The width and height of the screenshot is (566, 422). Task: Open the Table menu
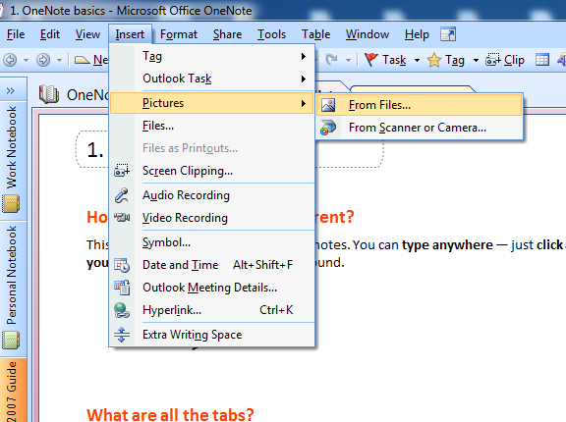[x=315, y=34]
